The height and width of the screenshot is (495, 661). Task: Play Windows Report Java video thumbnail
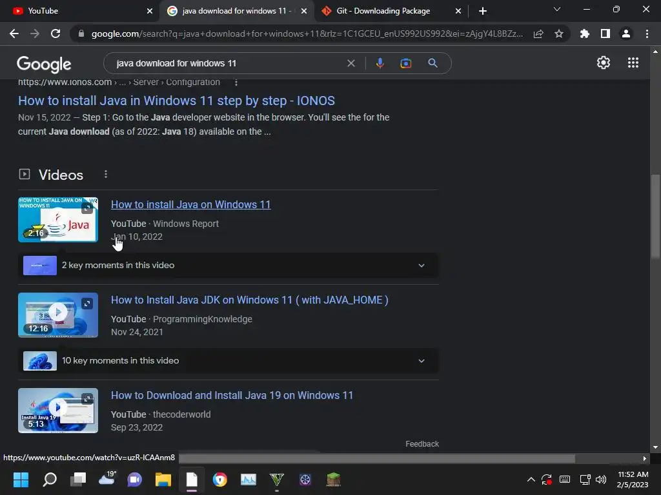pos(57,219)
